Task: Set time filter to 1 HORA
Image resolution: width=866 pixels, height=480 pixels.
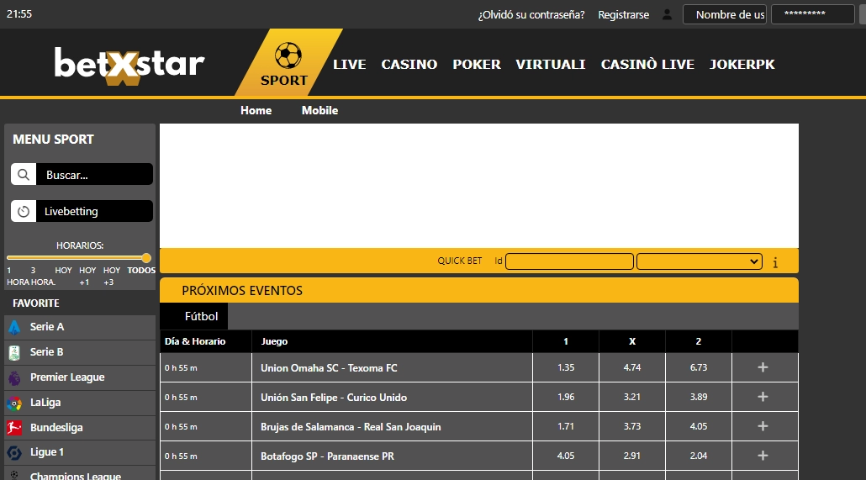Action: point(16,277)
